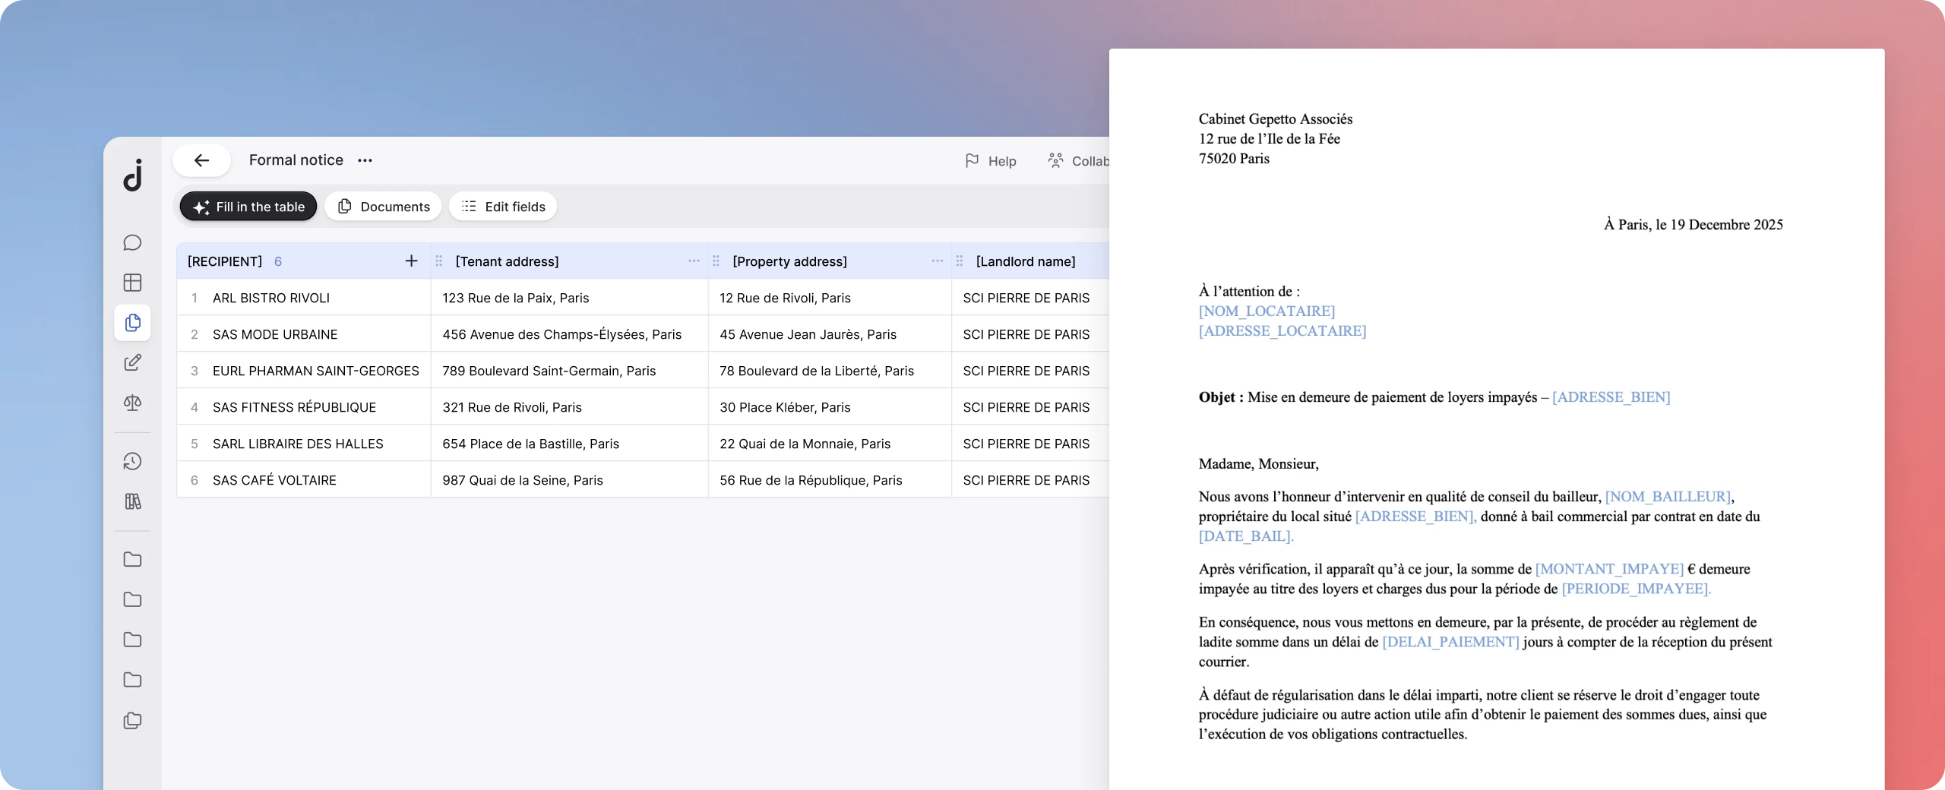Click the [ADRESSE_BIEN] placeholder in the Objet line
This screenshot has height=790, width=1945.
pos(1611,397)
